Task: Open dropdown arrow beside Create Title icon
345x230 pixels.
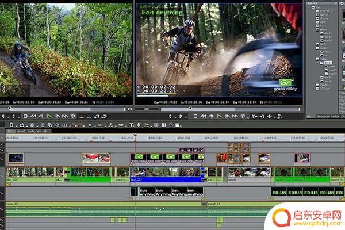Action: point(134,126)
